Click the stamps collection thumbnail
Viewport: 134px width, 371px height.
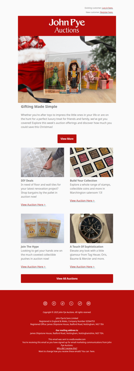pos(91,162)
